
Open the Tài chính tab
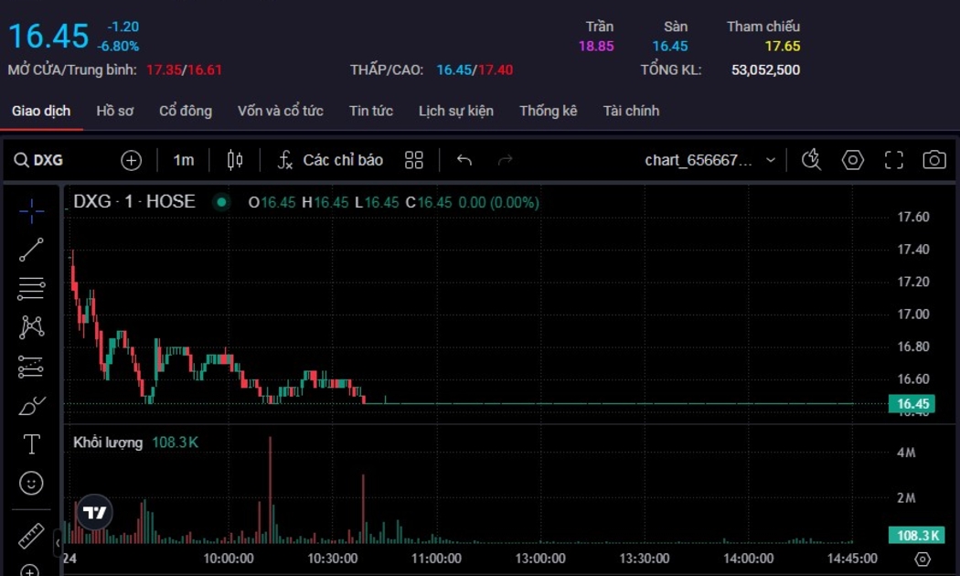631,111
